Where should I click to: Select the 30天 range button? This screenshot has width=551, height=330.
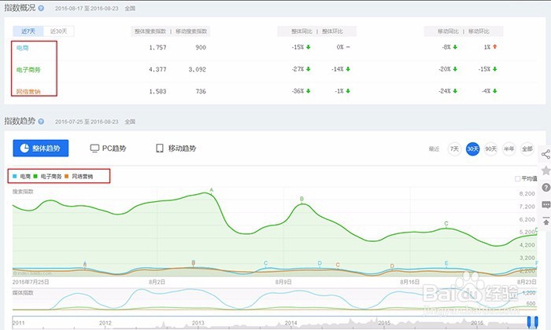[472, 148]
